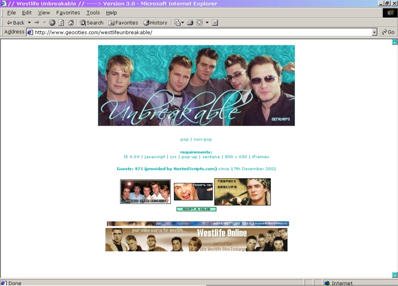The height and width of the screenshot is (286, 398).
Task: Open the Search pane from toolbar
Action: point(92,22)
